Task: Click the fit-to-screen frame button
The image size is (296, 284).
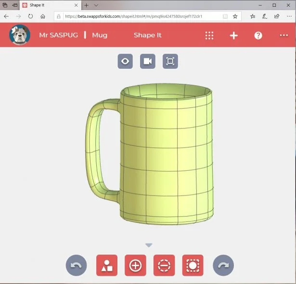Action: click(170, 61)
